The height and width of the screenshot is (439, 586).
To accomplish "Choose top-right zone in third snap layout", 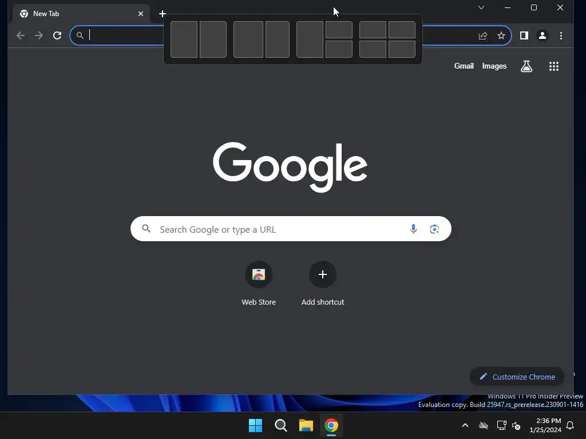I will [339, 30].
